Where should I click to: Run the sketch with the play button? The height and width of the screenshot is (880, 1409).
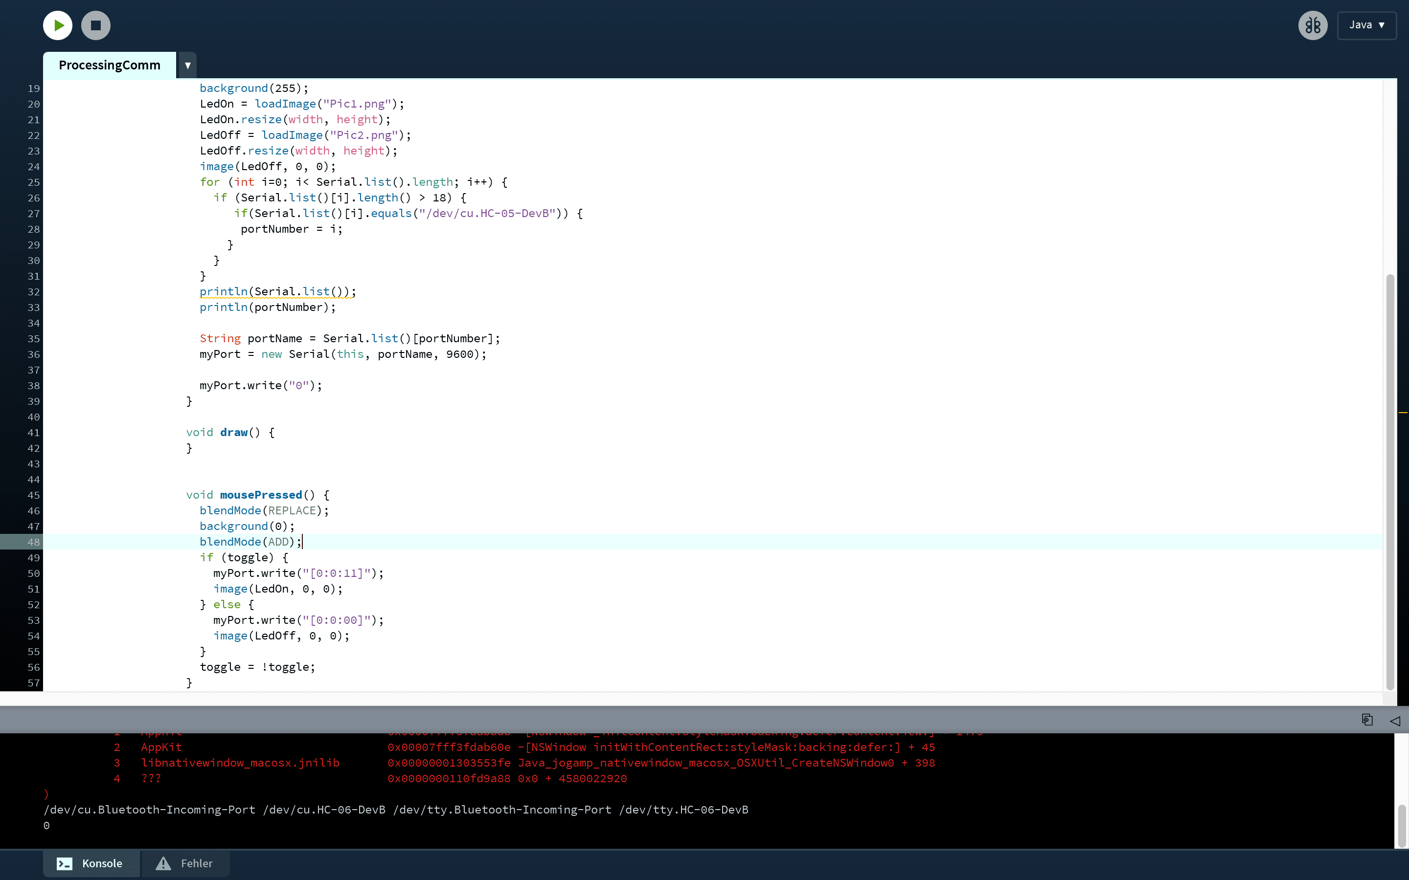58,25
